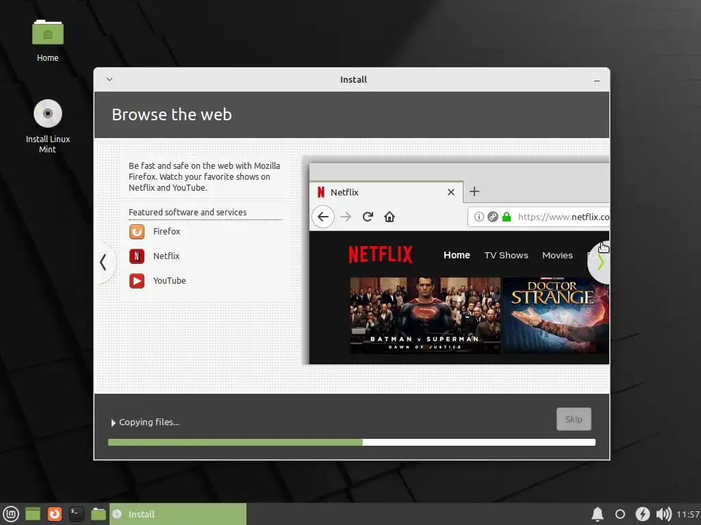This screenshot has width=701, height=525.
Task: Close the Netflix browser tab
Action: (x=451, y=192)
